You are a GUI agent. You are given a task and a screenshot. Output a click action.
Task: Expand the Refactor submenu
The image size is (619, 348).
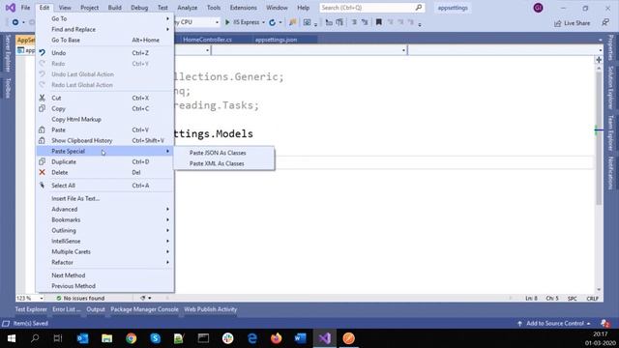click(x=104, y=262)
